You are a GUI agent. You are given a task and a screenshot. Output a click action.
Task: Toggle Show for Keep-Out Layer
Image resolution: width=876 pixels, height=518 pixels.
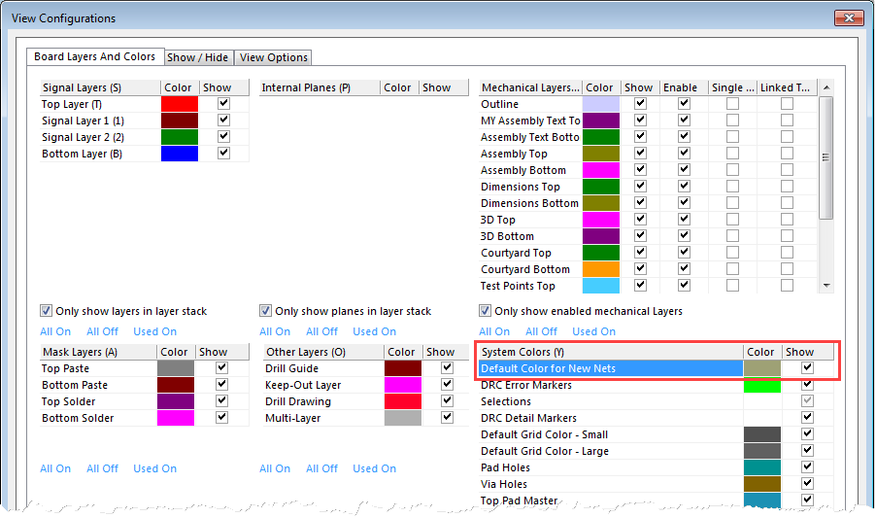(447, 385)
